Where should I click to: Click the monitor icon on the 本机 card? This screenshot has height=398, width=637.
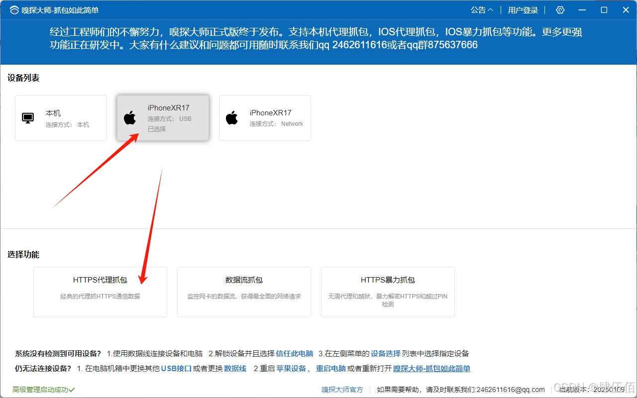pos(27,117)
